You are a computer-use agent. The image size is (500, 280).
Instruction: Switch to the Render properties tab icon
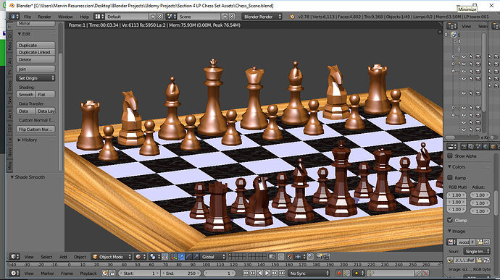pyautogui.click(x=464, y=147)
